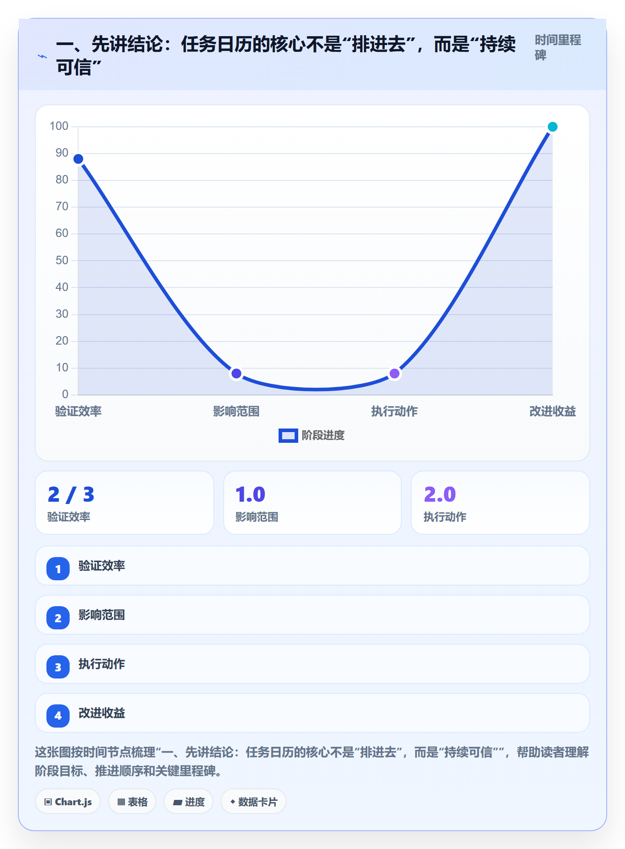Click numbered badge 3 for 执行动作
Screen dimensions: 625x849
(58, 667)
